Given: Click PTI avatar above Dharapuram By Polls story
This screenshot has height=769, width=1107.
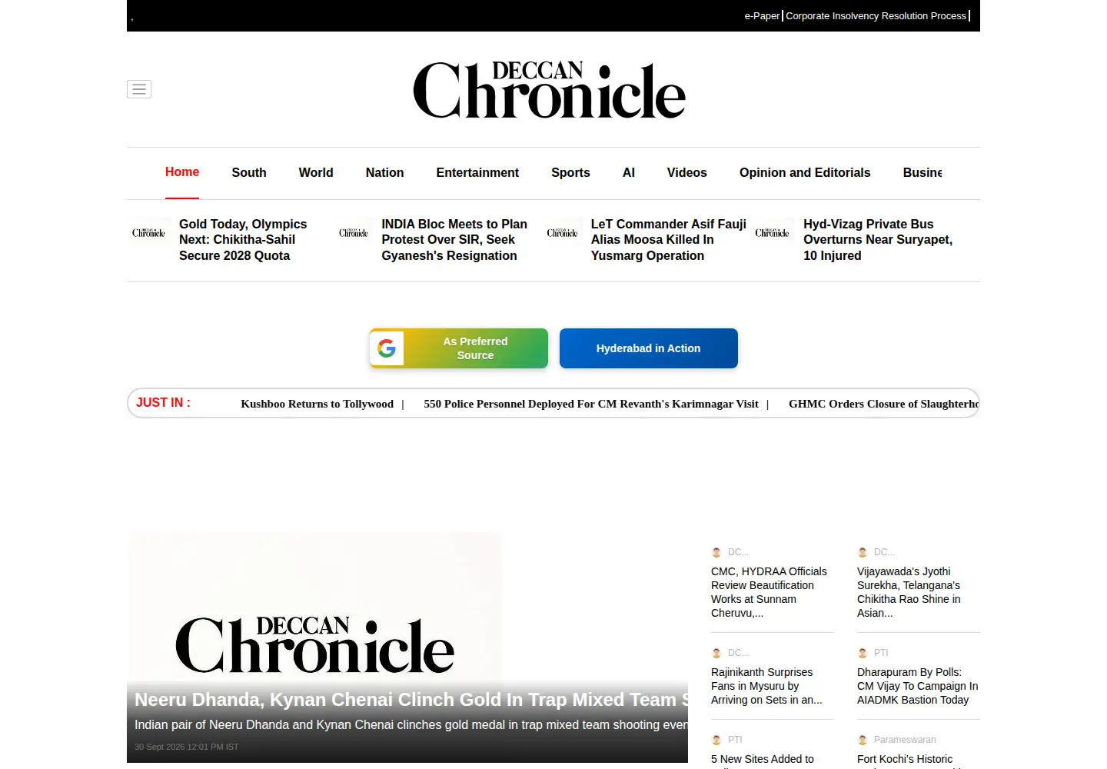Looking at the screenshot, I should pyautogui.click(x=863, y=653).
